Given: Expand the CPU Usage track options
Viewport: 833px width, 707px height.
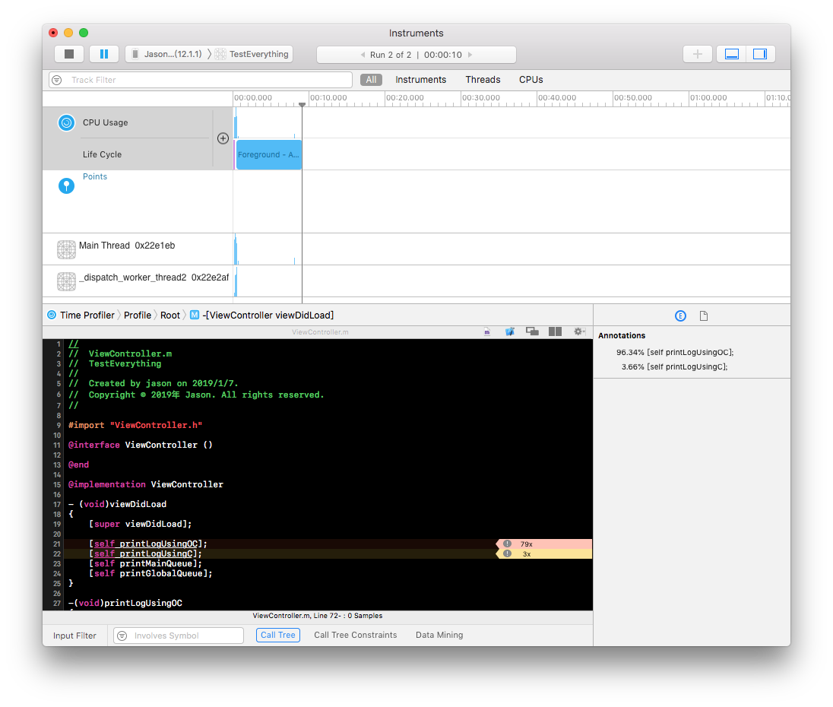Looking at the screenshot, I should [x=223, y=138].
